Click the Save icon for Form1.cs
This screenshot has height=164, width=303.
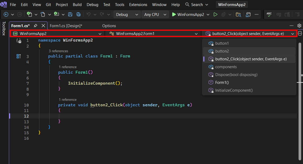pos(70,14)
